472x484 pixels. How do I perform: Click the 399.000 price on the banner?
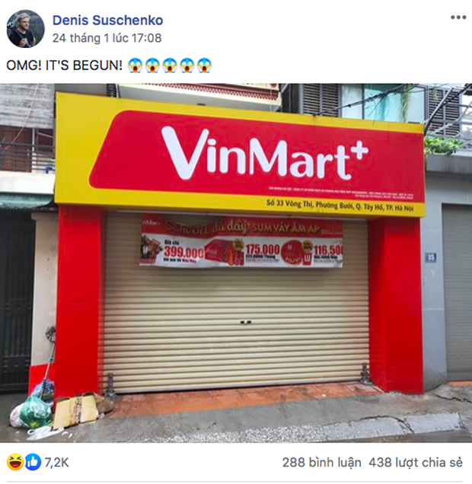(183, 252)
